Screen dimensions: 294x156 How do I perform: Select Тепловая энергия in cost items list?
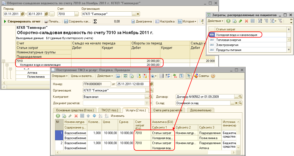[228, 40]
